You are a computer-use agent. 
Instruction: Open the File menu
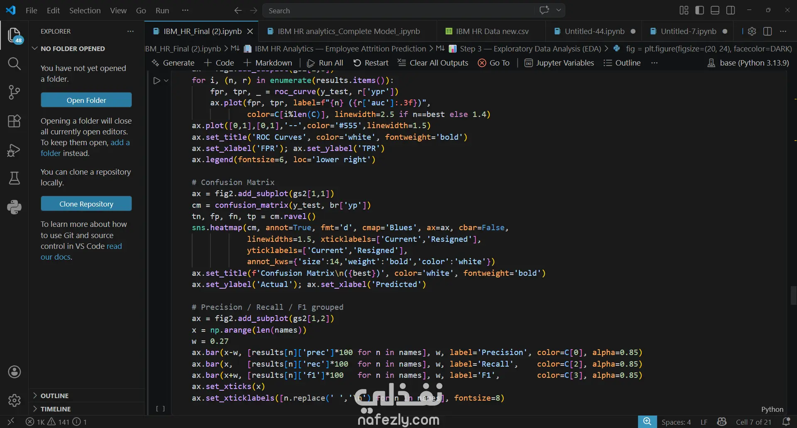pos(32,10)
